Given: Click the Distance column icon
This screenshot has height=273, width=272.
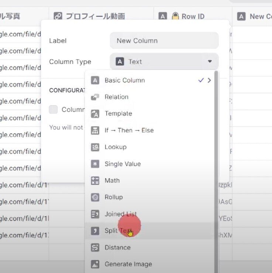Looking at the screenshot, I should (x=95, y=248).
